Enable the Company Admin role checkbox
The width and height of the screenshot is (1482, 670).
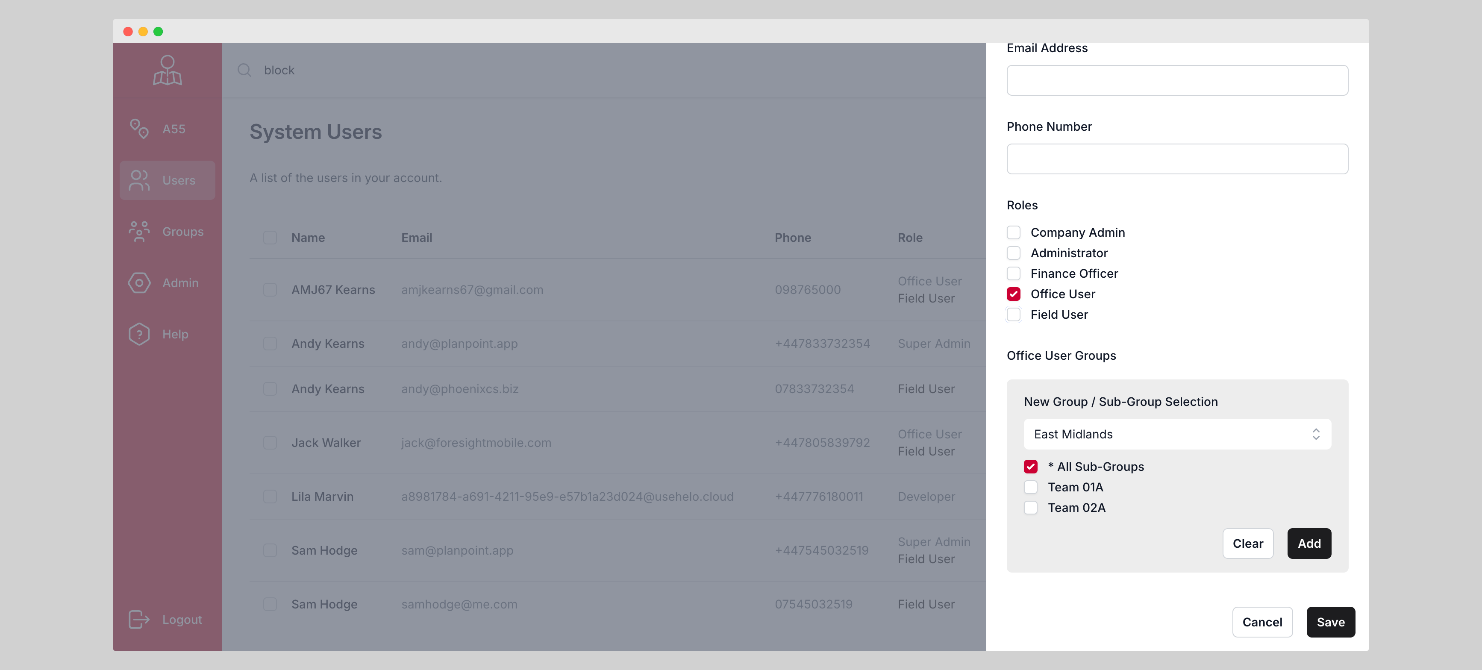[x=1013, y=232]
